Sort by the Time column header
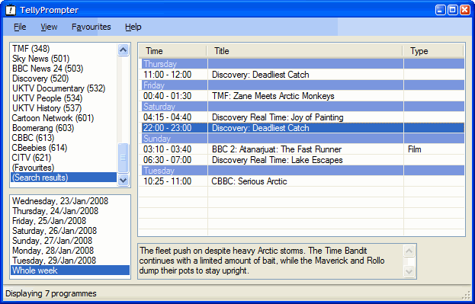 (172, 51)
